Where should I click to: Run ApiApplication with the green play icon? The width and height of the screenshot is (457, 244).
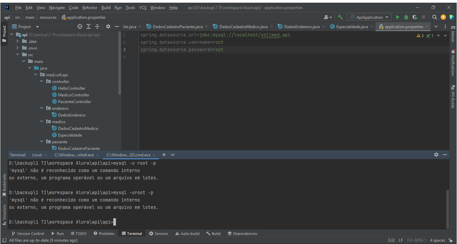tap(398, 17)
